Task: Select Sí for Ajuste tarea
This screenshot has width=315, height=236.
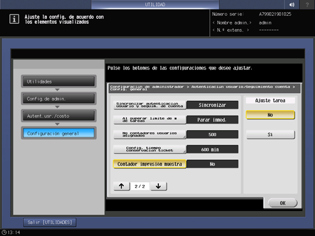Action: pyautogui.click(x=270, y=134)
